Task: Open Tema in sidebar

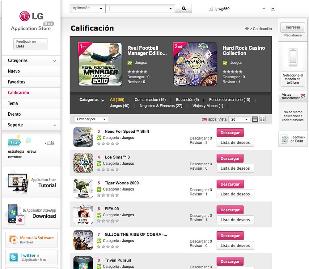Action: click(31, 104)
